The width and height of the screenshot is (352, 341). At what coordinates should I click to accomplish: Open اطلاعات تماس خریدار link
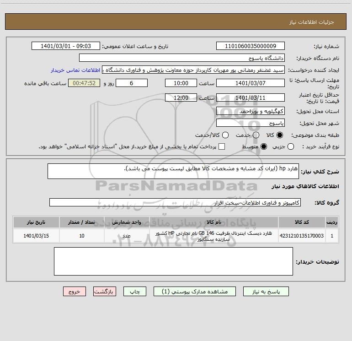pyautogui.click(x=75, y=70)
